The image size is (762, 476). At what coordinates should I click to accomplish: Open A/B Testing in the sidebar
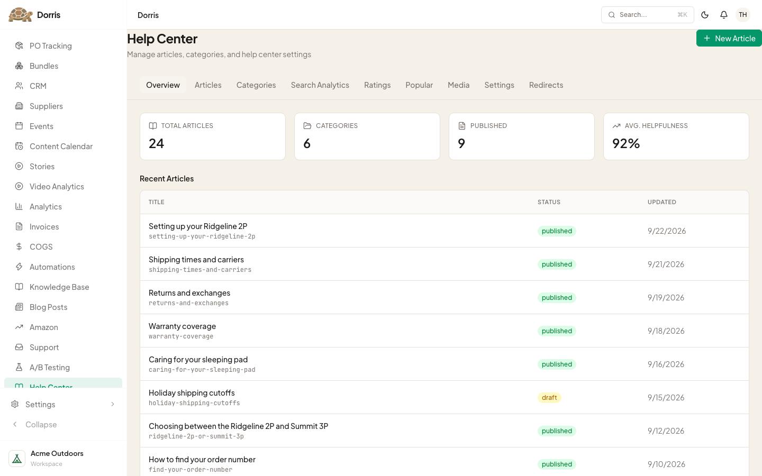click(x=63, y=367)
